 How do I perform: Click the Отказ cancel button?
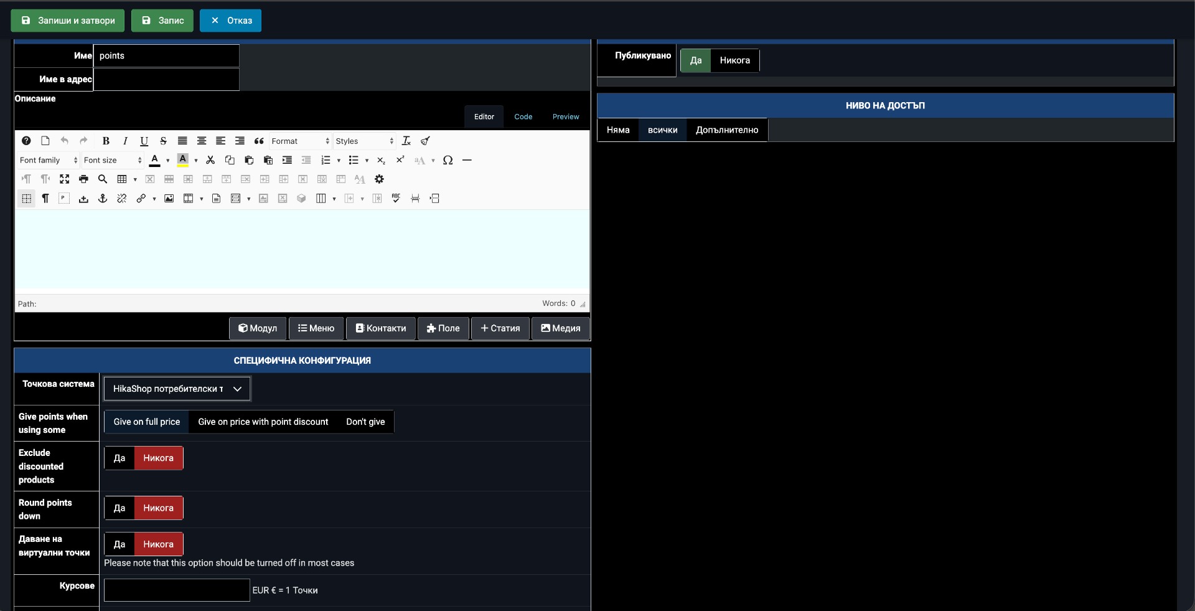pyautogui.click(x=230, y=21)
